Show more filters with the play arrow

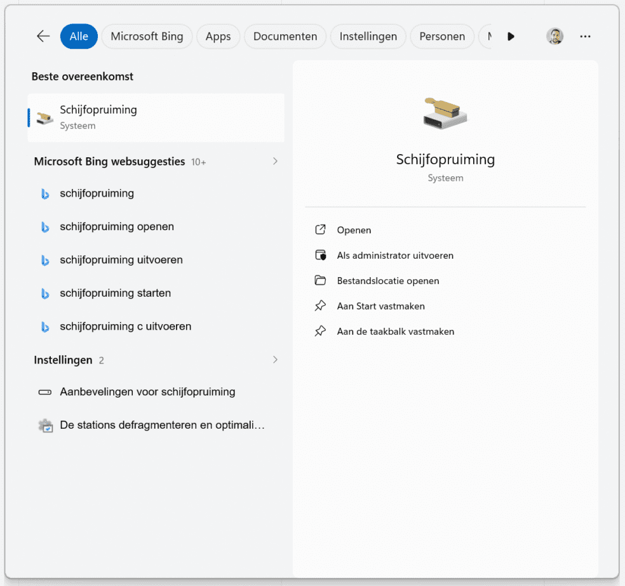tap(511, 37)
